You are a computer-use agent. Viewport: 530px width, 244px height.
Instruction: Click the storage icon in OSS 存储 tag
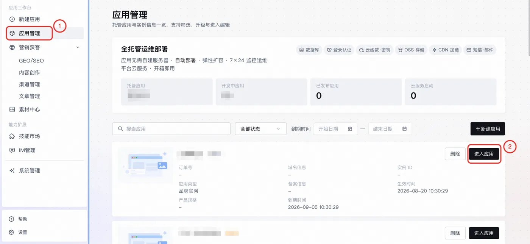(x=401, y=50)
